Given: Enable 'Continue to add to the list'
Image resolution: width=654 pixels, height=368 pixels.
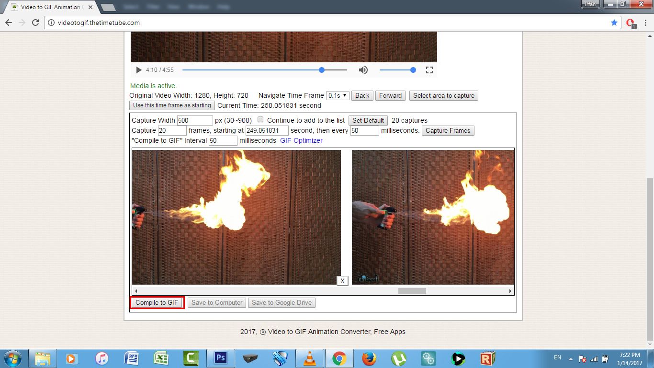Looking at the screenshot, I should 260,120.
